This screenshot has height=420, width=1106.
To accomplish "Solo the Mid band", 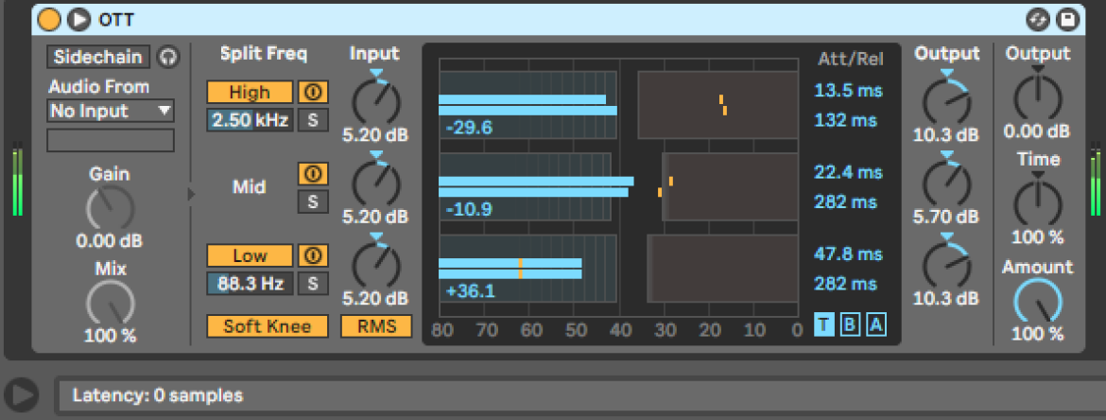I will click(x=313, y=201).
